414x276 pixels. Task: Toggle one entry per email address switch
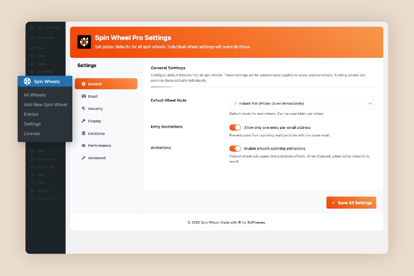click(x=235, y=127)
